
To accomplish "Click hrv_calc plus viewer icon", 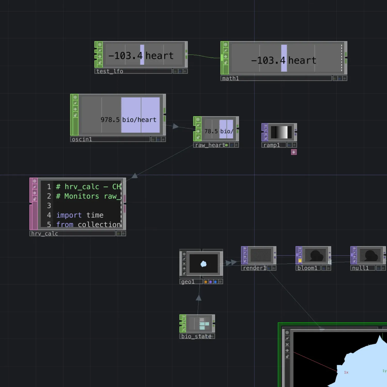I will click(123, 233).
